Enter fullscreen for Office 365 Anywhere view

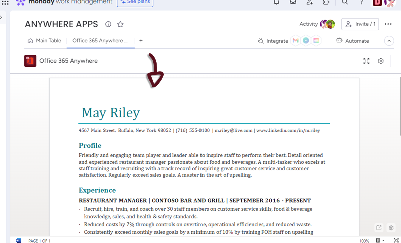pos(366,61)
